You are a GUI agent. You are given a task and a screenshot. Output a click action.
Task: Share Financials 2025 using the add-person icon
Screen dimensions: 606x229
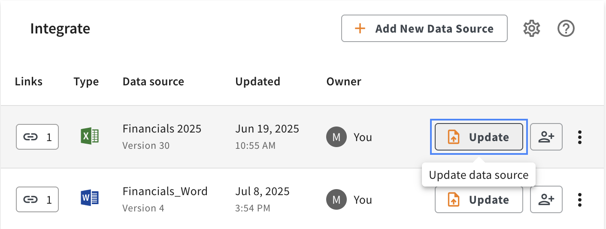click(x=546, y=137)
